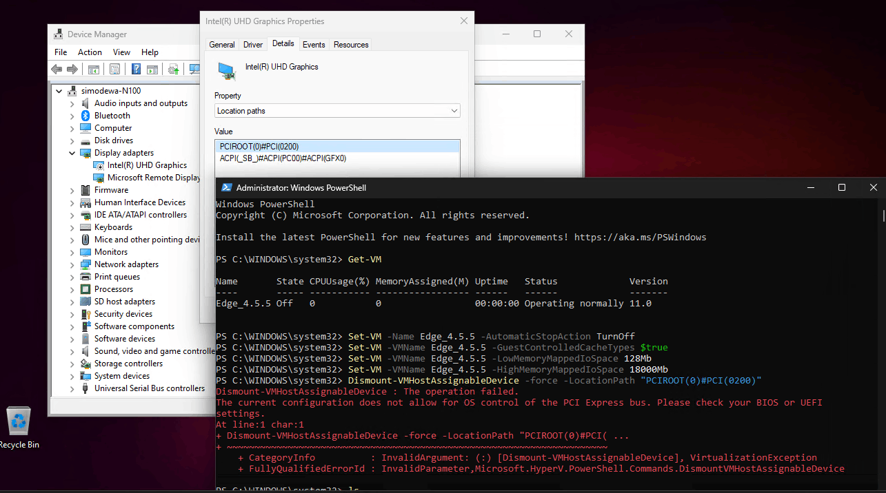The height and width of the screenshot is (493, 886).
Task: Click the Intel UHD Graphics adapter icon in properties
Action: click(226, 70)
